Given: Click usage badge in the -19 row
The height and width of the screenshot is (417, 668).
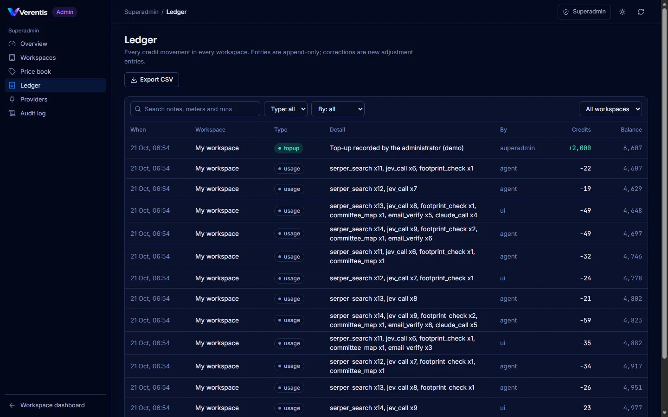Looking at the screenshot, I should 289,189.
